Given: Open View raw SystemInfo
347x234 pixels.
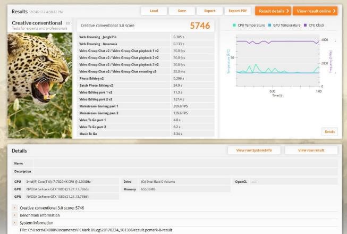Looking at the screenshot, I should click(254, 151).
